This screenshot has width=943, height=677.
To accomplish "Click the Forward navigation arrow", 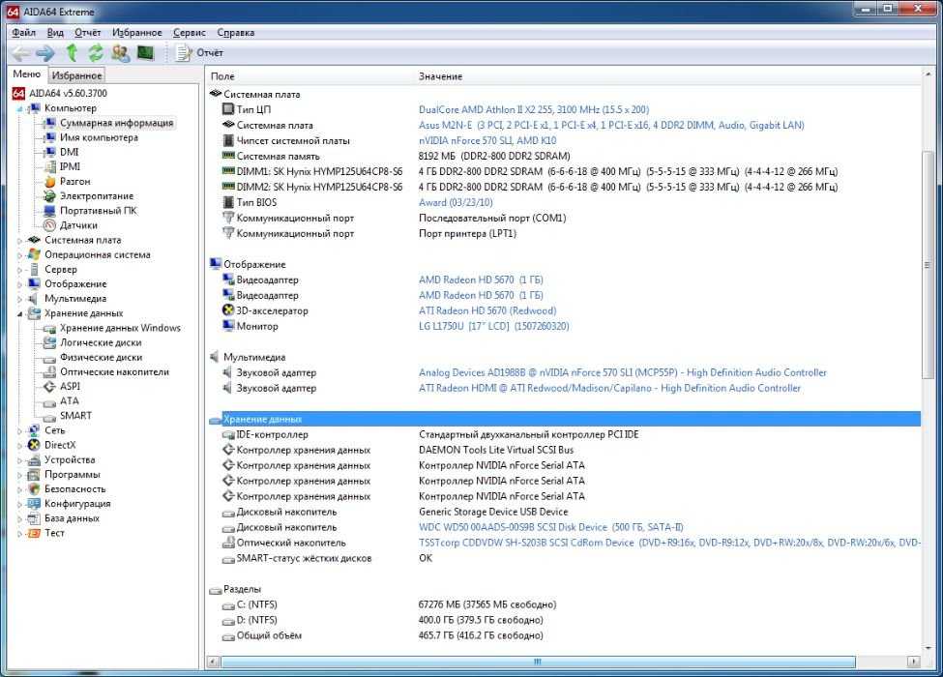I will pos(45,53).
